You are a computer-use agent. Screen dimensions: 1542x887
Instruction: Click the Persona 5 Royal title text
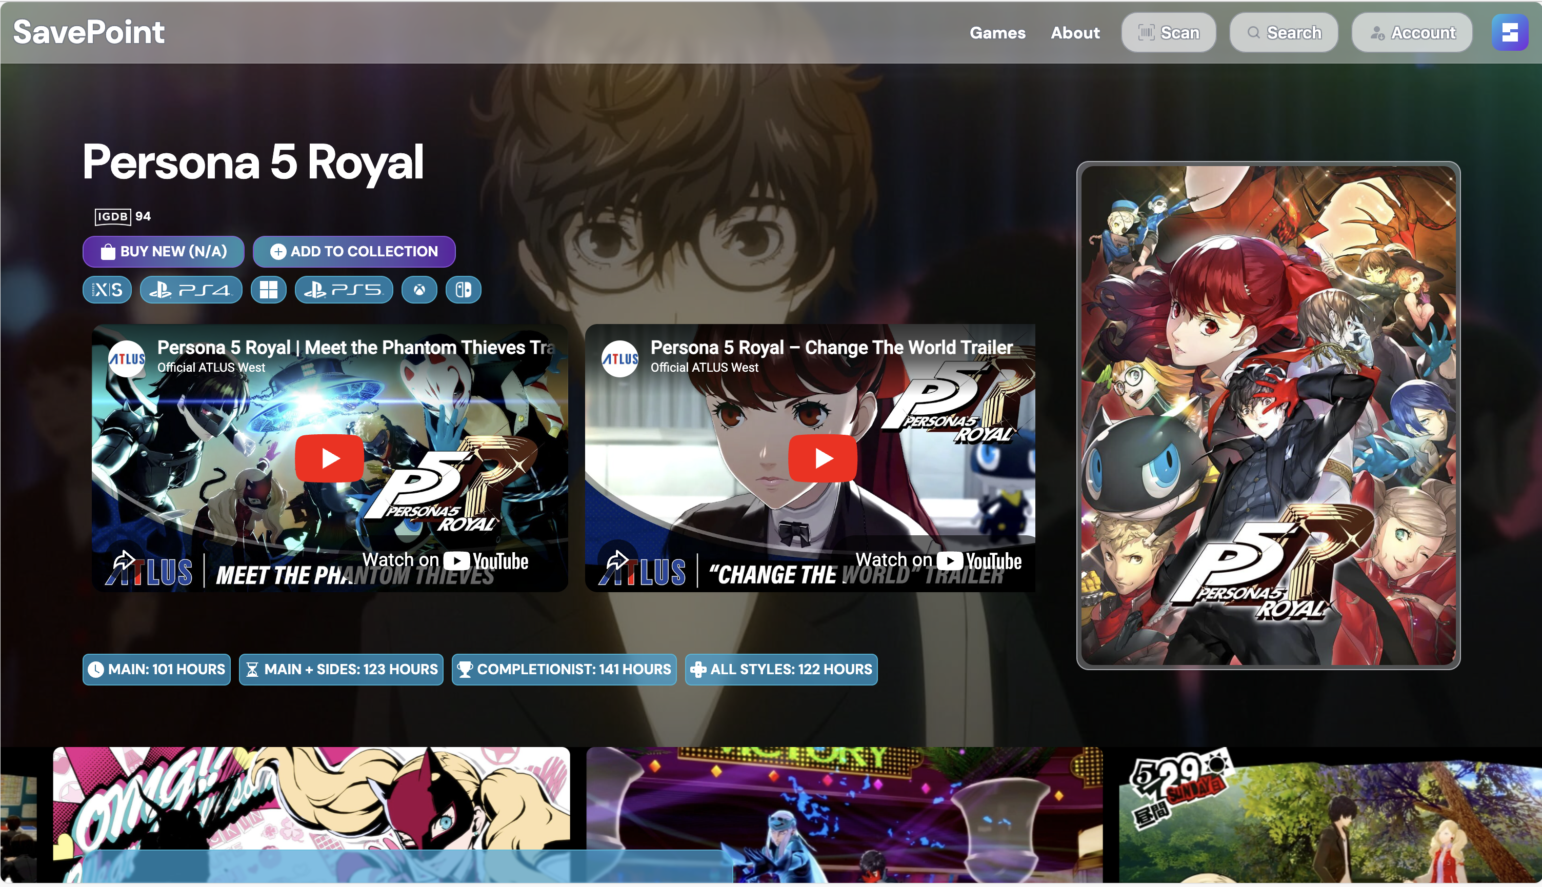coord(253,162)
